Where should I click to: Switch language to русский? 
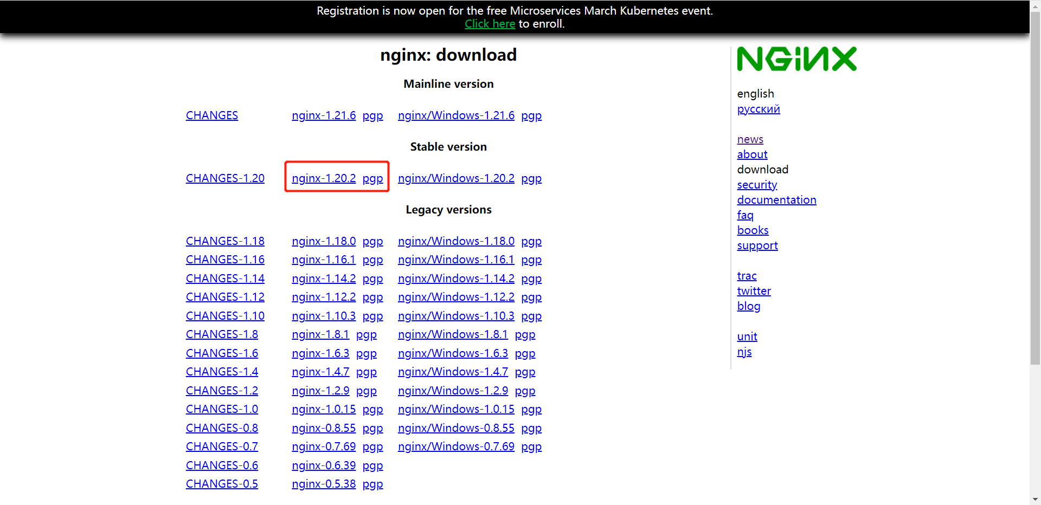(759, 109)
